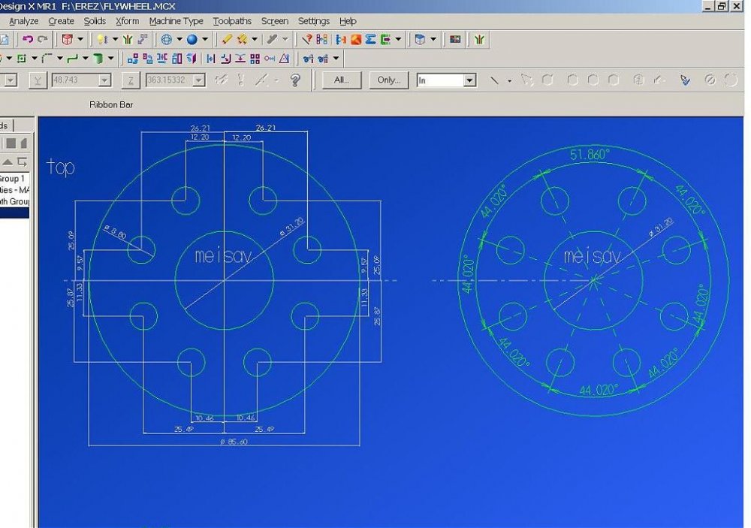This screenshot has height=528, width=751.
Task: Click the Only... selection button
Action: coord(389,80)
